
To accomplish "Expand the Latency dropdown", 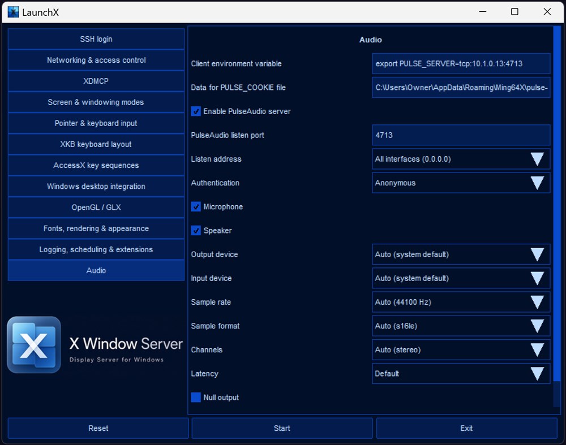I will pyautogui.click(x=461, y=373).
